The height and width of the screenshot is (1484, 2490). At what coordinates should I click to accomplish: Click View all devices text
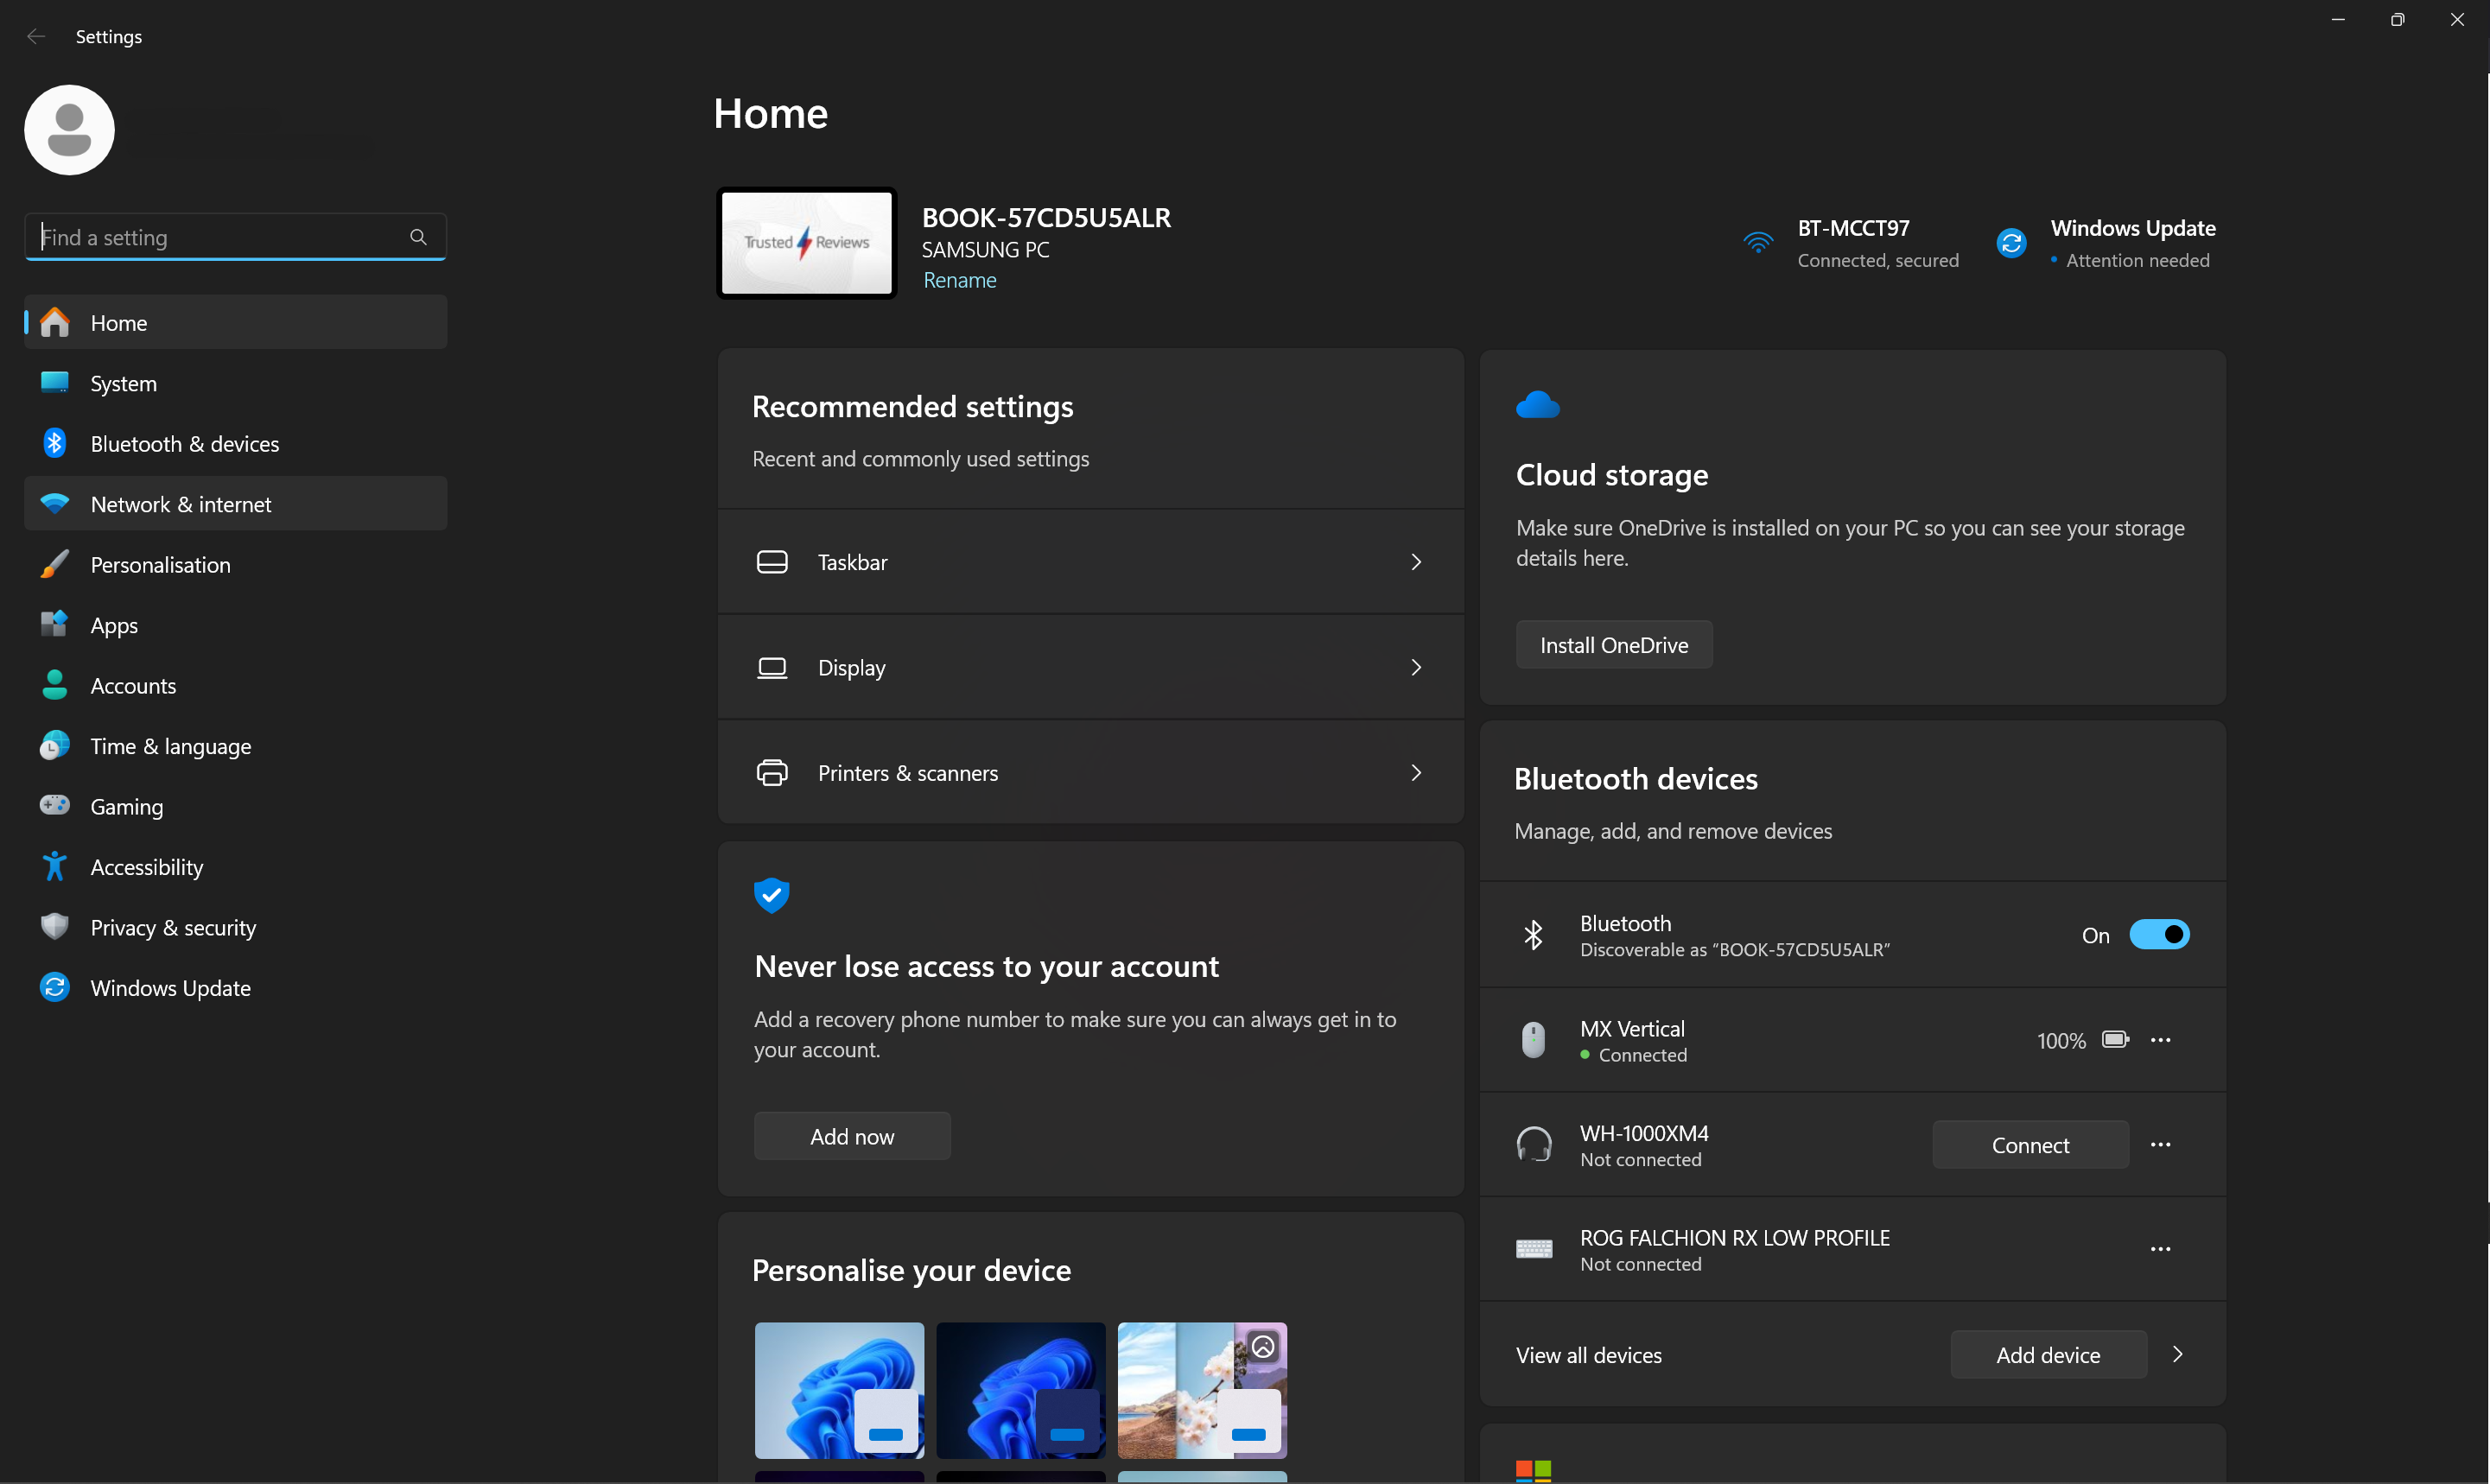pyautogui.click(x=1589, y=1355)
